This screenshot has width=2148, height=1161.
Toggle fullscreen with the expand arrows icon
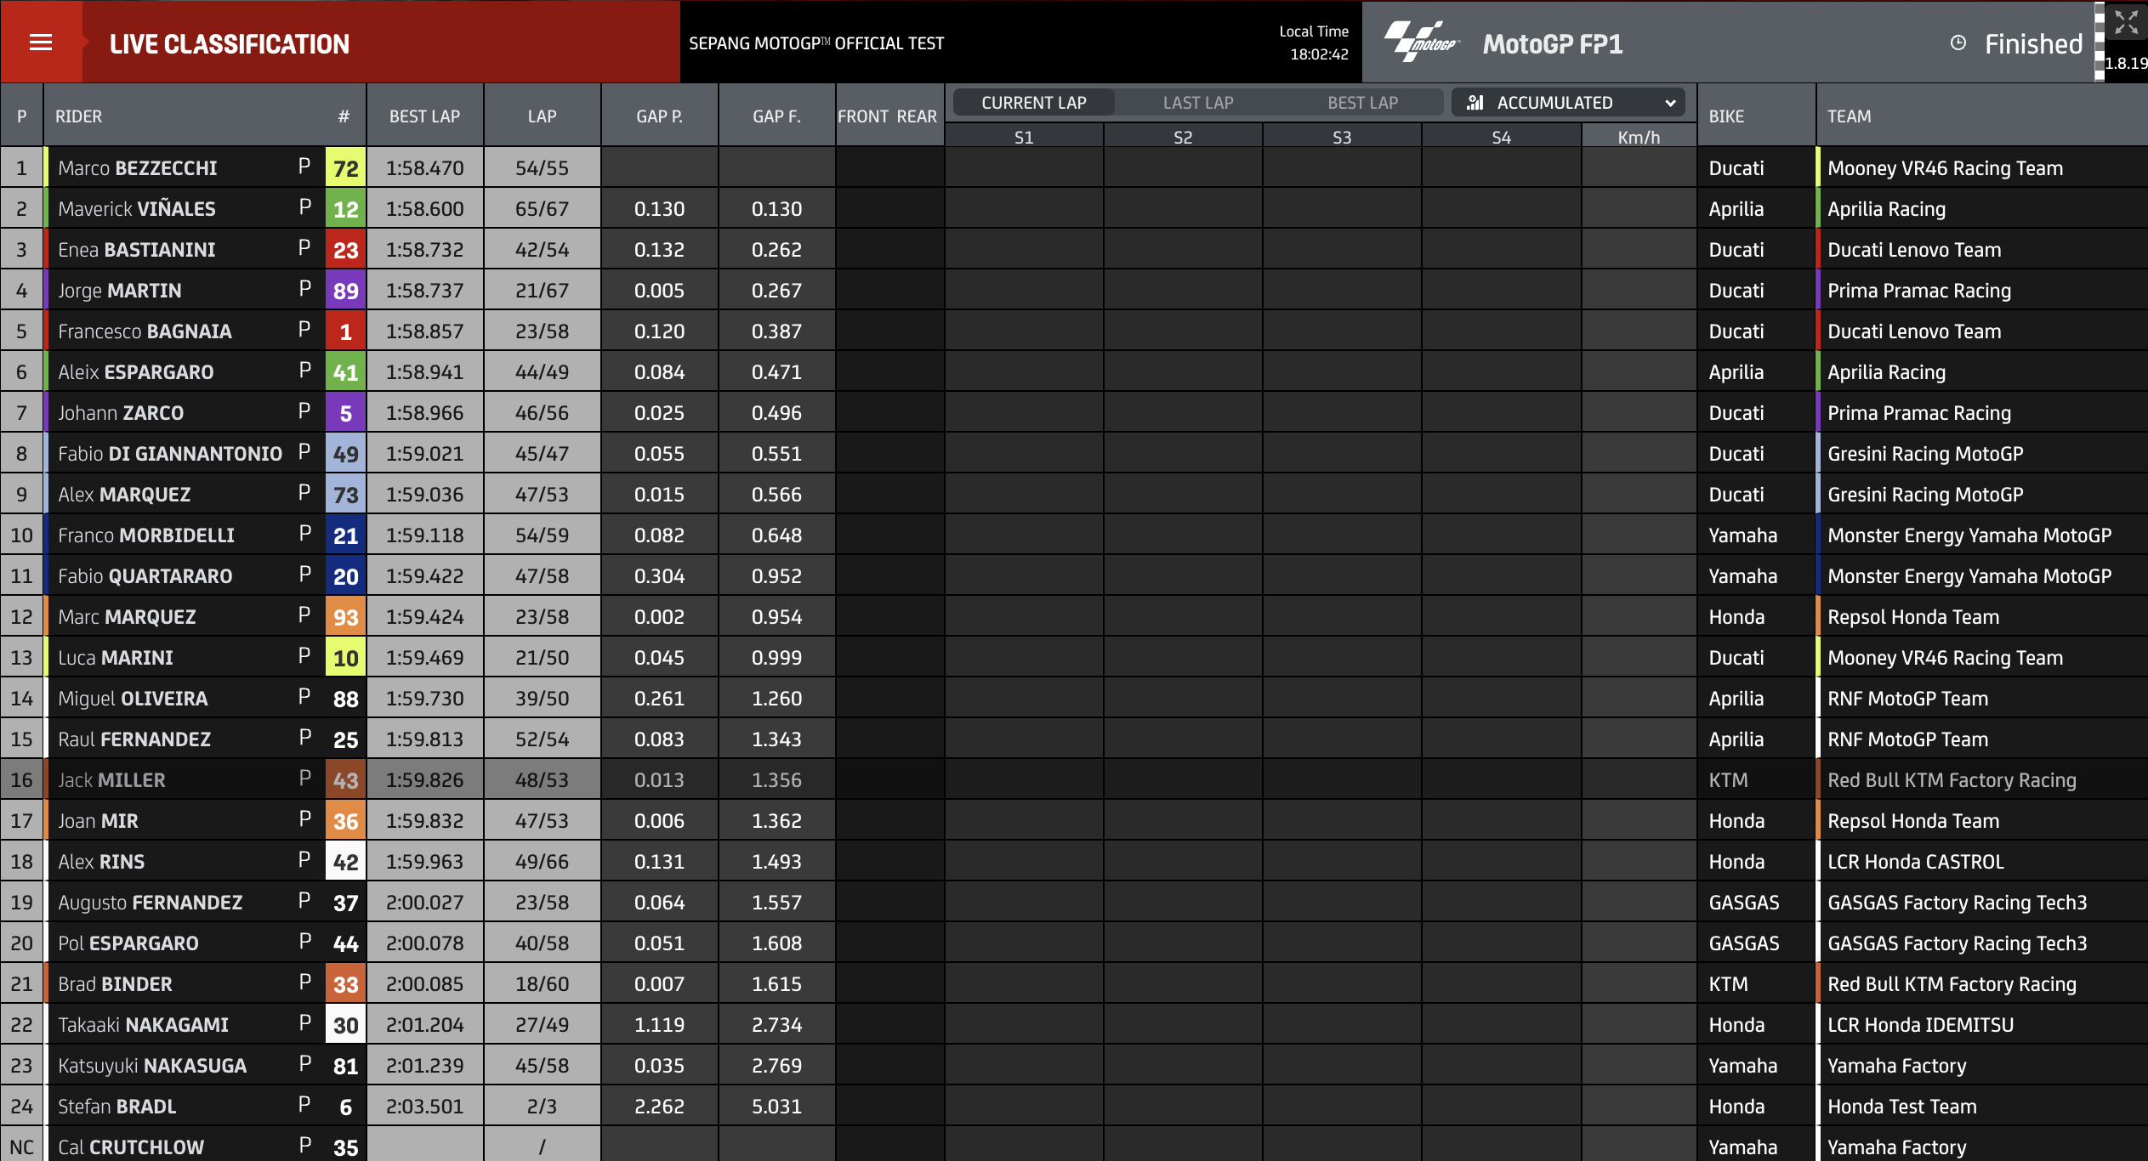coord(2126,23)
